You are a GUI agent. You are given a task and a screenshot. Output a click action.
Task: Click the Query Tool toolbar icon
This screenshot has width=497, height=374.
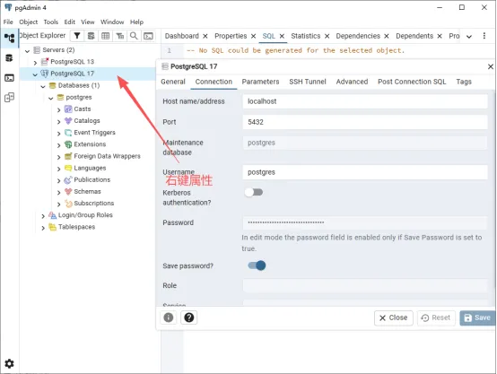[x=91, y=36]
